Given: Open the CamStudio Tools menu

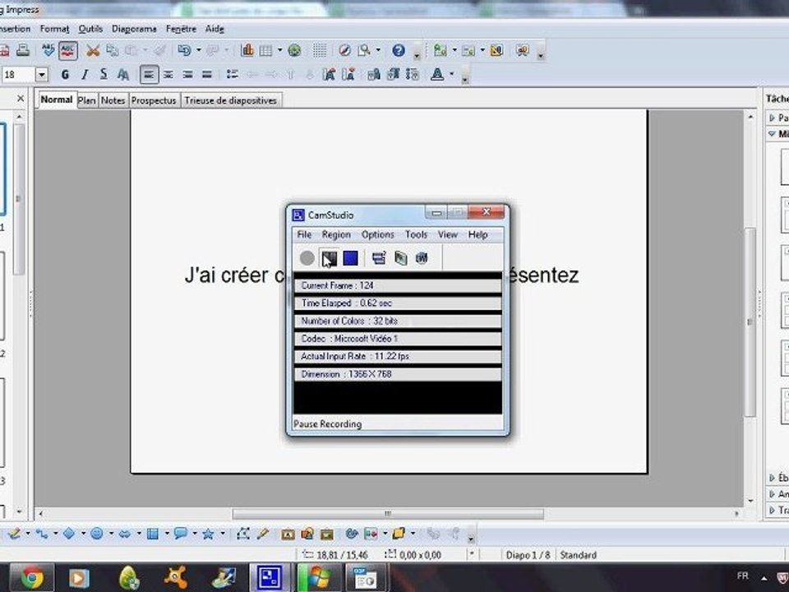Looking at the screenshot, I should point(416,234).
